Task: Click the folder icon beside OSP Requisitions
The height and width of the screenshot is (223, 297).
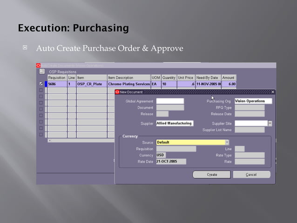Action: [x=41, y=71]
